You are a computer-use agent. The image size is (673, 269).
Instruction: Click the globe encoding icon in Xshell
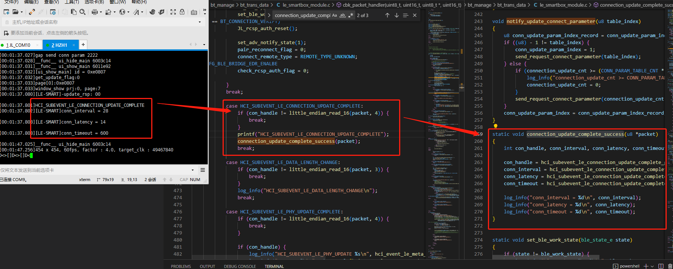122,12
